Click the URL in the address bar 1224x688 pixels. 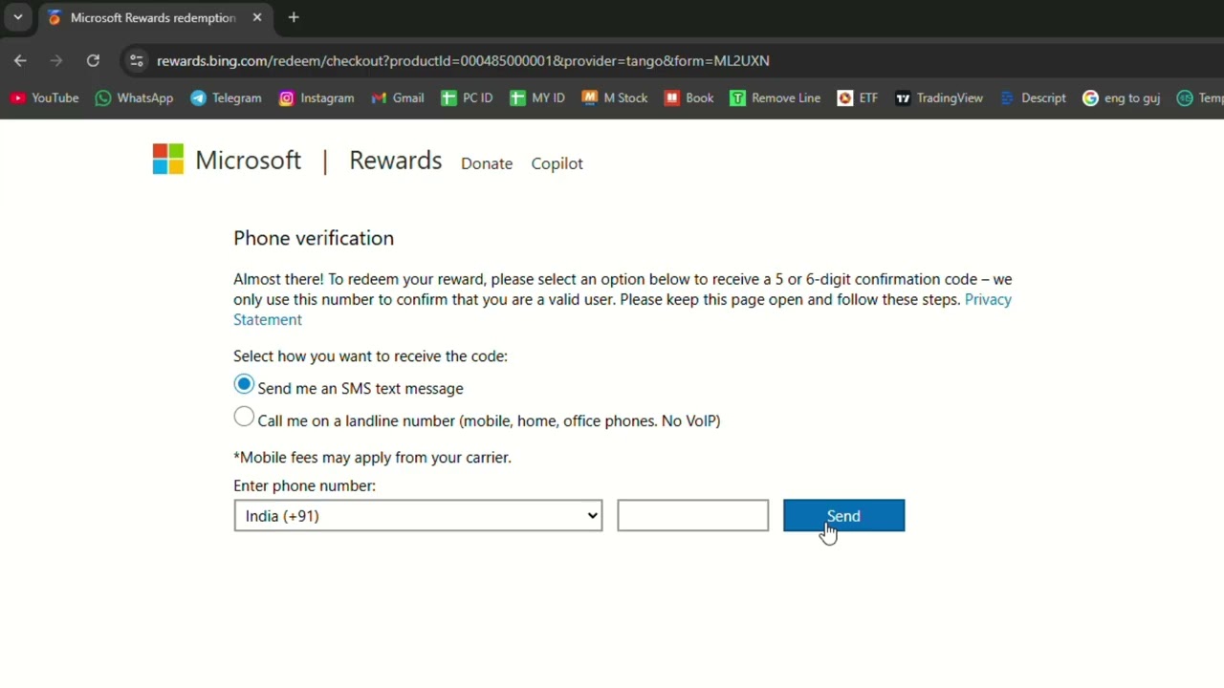click(x=463, y=60)
